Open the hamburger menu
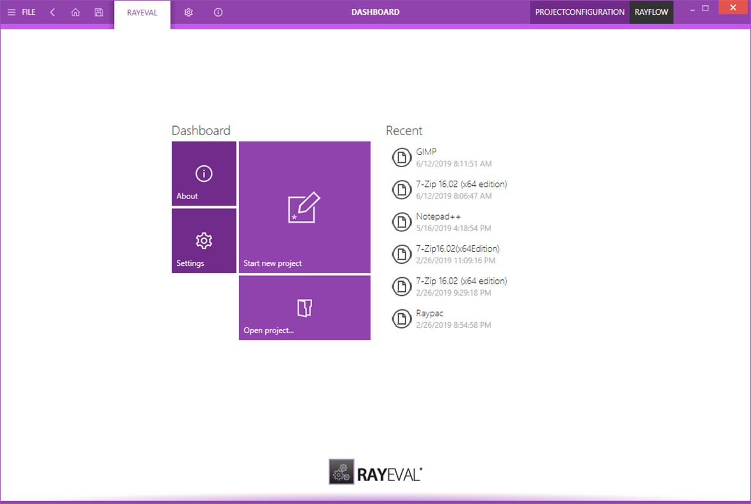The width and height of the screenshot is (751, 504). pos(12,12)
